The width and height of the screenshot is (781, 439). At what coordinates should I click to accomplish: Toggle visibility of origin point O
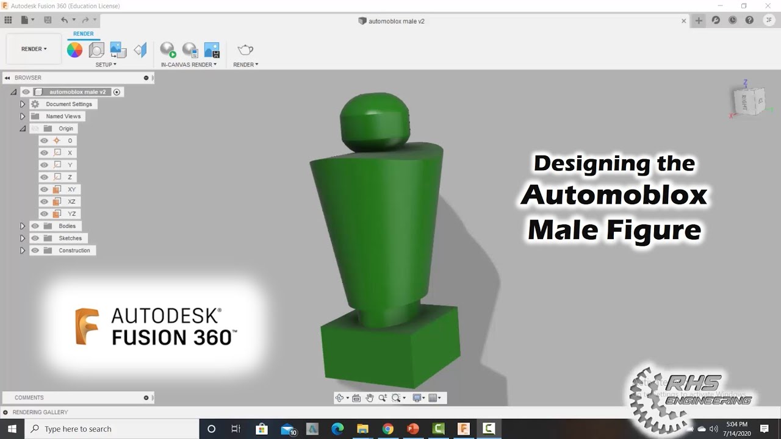(44, 141)
